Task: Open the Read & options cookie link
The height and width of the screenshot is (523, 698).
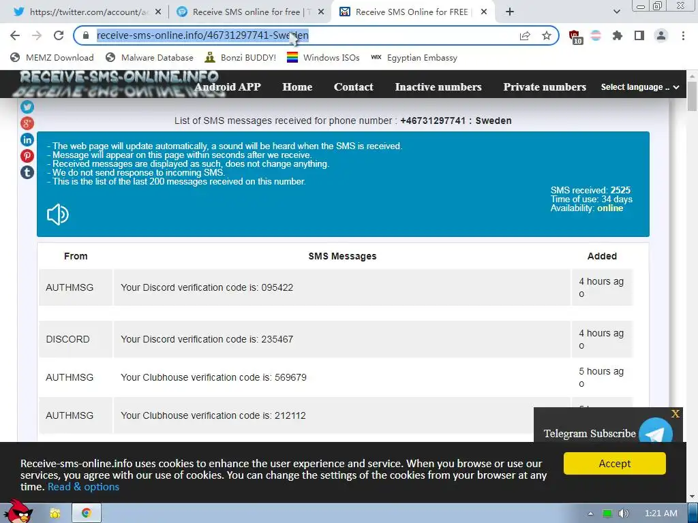Action: [x=83, y=486]
